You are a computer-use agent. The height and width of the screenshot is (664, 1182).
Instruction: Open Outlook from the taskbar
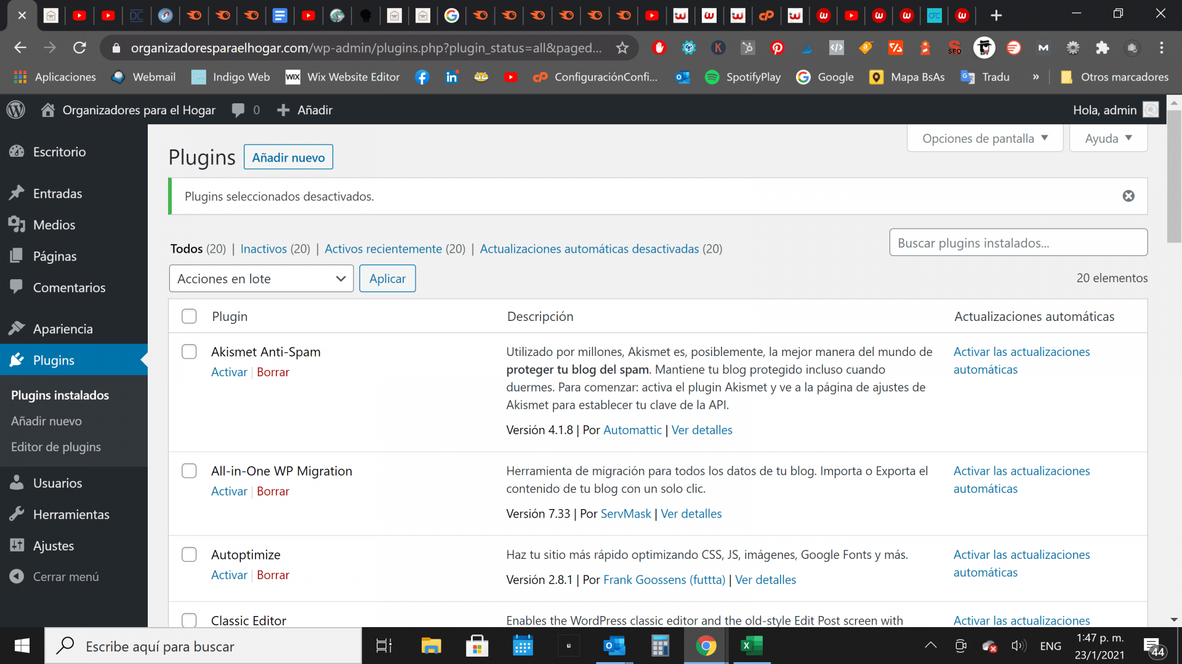click(614, 646)
